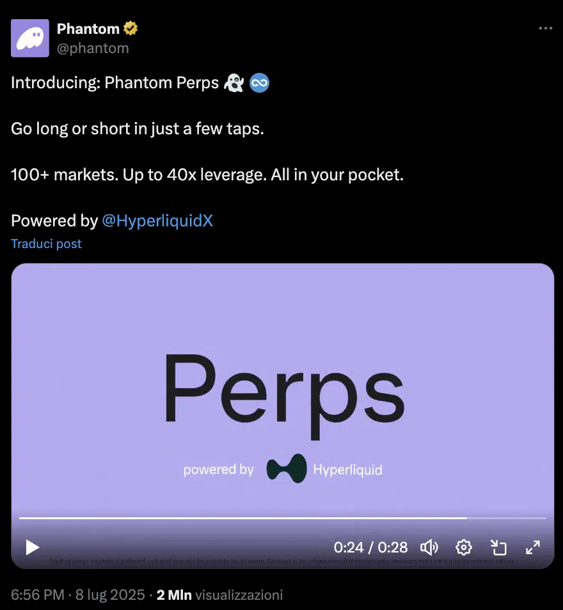Image resolution: width=563 pixels, height=610 pixels.
Task: Play the Phantom Perps video
Action: [33, 547]
